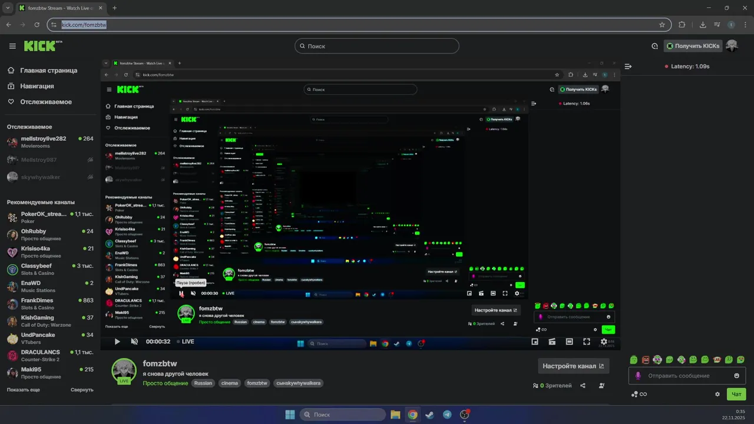
Task: View site information icon in address bar
Action: click(x=54, y=25)
